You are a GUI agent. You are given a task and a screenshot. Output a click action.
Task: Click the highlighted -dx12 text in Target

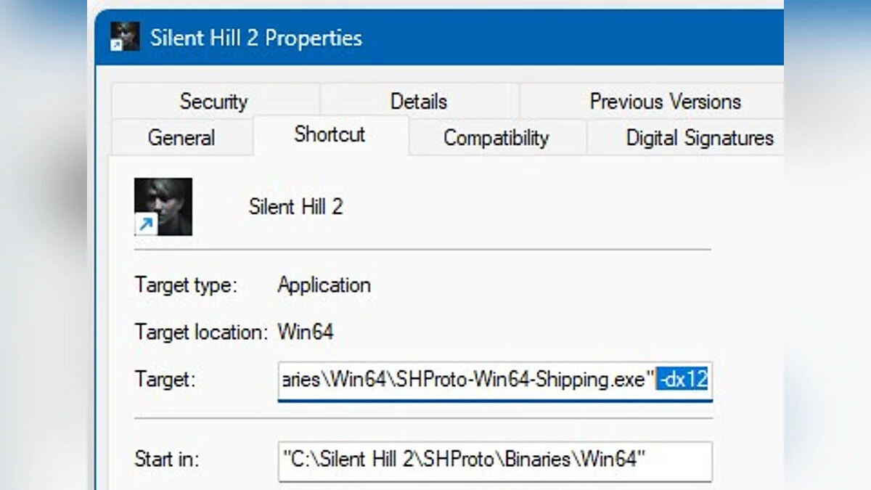pos(682,379)
